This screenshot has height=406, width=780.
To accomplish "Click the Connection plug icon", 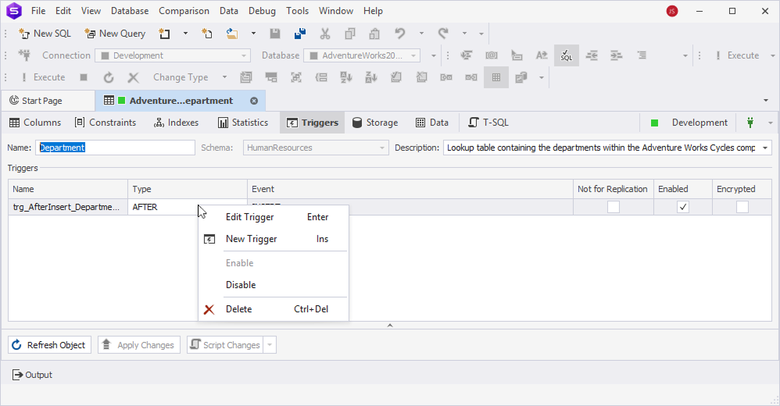I will tap(24, 55).
